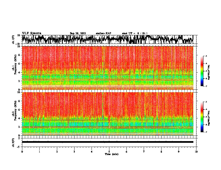Screen dimensions: 221x170
Task: Click the ch.2 log PSD color bar
Action: (202, 117)
